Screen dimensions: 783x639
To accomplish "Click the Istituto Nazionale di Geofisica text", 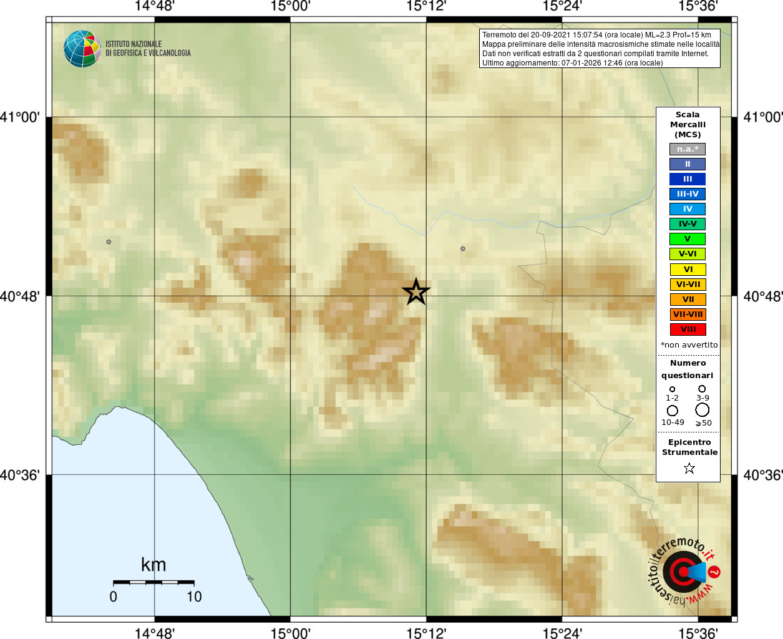I will (x=148, y=49).
